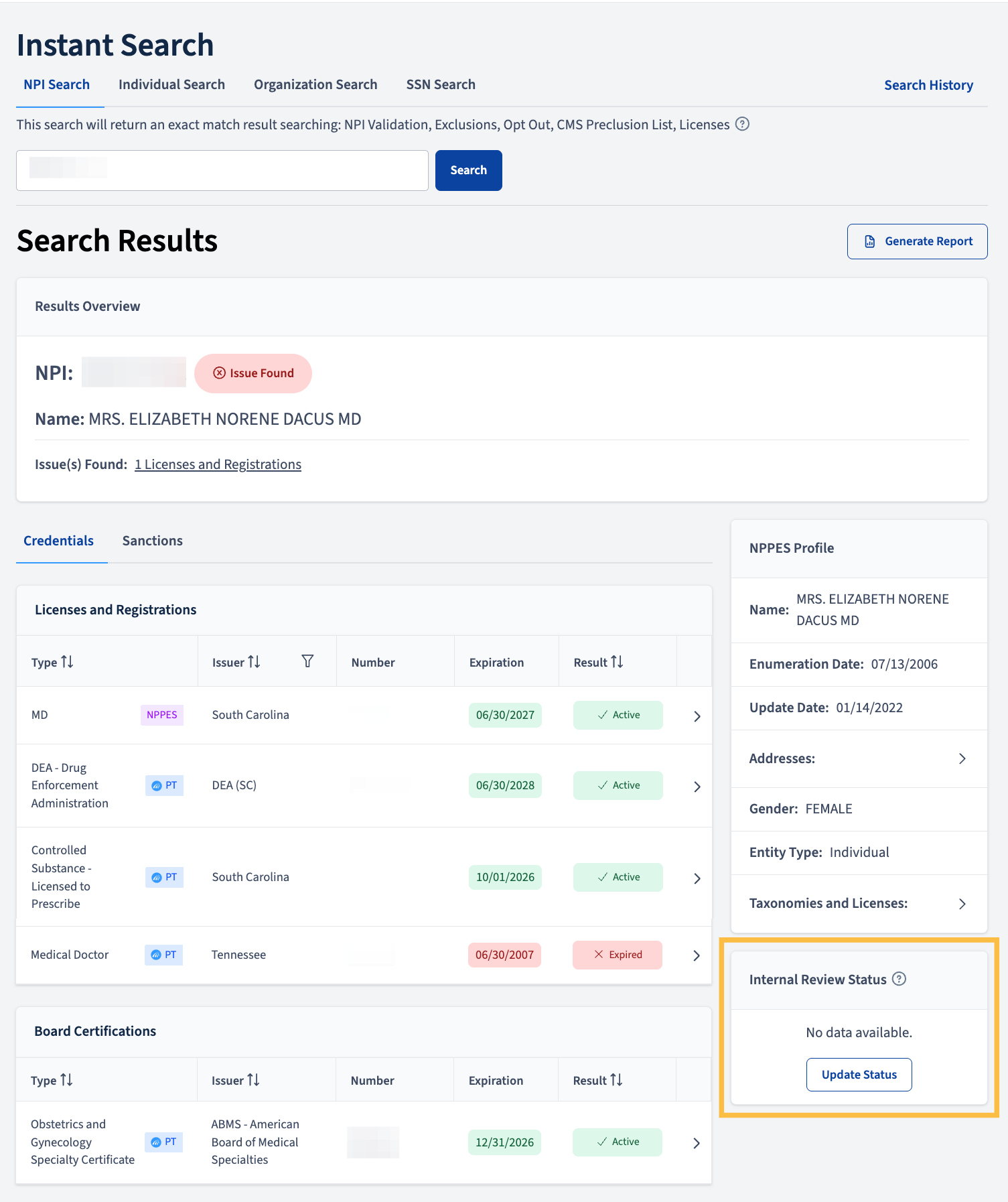Open the SSN Search tab
Viewport: 1008px width, 1202px height.
pos(441,84)
